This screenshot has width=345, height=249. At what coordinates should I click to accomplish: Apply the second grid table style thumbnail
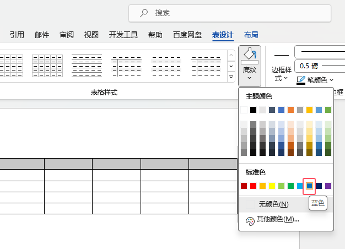[x=47, y=66]
